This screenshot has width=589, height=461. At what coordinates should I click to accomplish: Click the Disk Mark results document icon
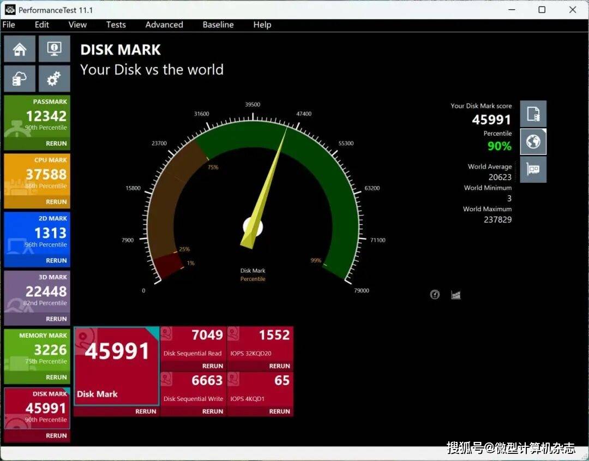(x=533, y=113)
